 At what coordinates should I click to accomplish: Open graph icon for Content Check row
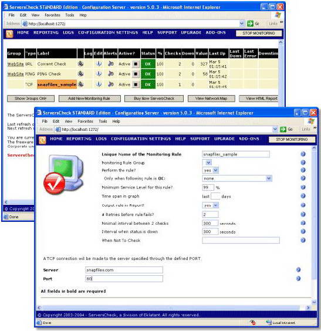click(x=80, y=64)
